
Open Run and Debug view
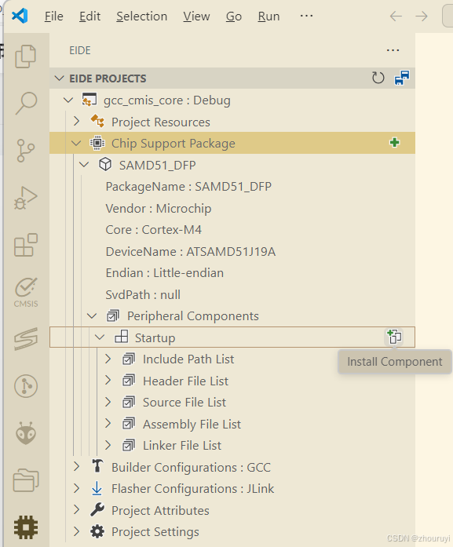(x=25, y=198)
